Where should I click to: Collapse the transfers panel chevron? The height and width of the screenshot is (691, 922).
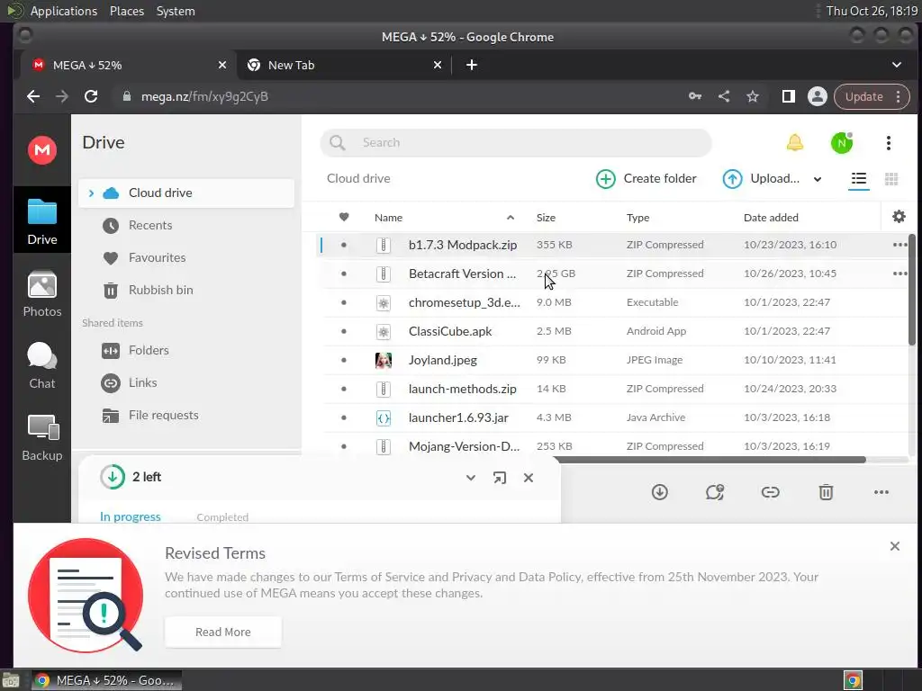pos(470,478)
